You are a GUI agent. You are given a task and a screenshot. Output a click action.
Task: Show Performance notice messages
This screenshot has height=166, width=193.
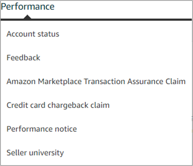pyautogui.click(x=42, y=129)
